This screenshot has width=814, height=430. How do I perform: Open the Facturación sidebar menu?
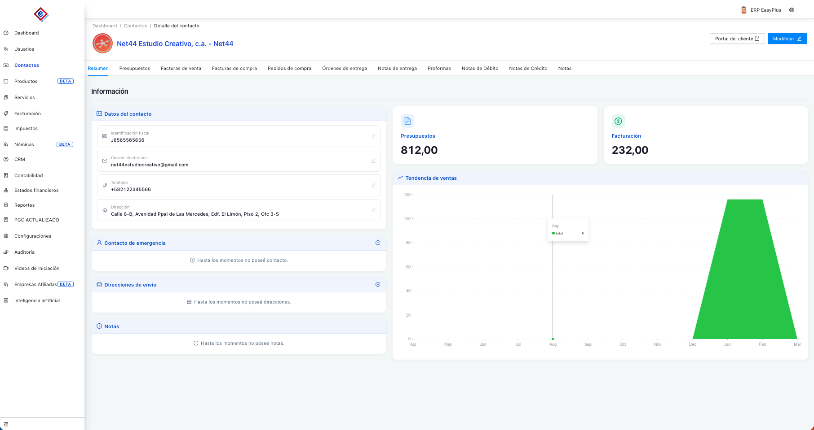pyautogui.click(x=27, y=114)
